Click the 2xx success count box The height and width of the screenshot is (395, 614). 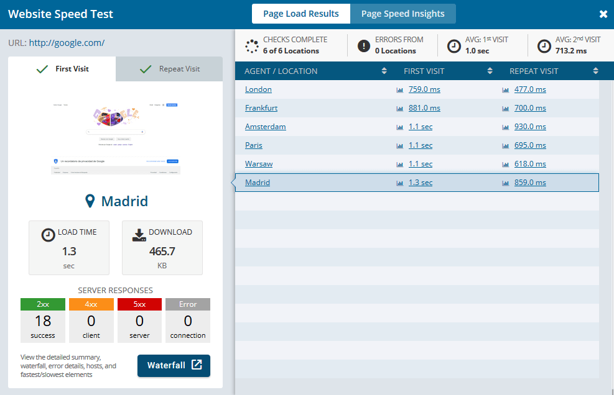coord(43,320)
